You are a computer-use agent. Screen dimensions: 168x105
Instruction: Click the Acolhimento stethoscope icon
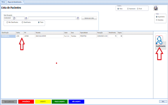click(x=159, y=40)
